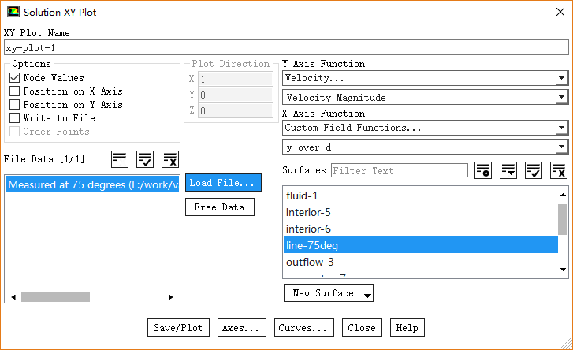Click the Surfaces filter options icon
Image resolution: width=573 pixels, height=350 pixels.
(x=483, y=170)
